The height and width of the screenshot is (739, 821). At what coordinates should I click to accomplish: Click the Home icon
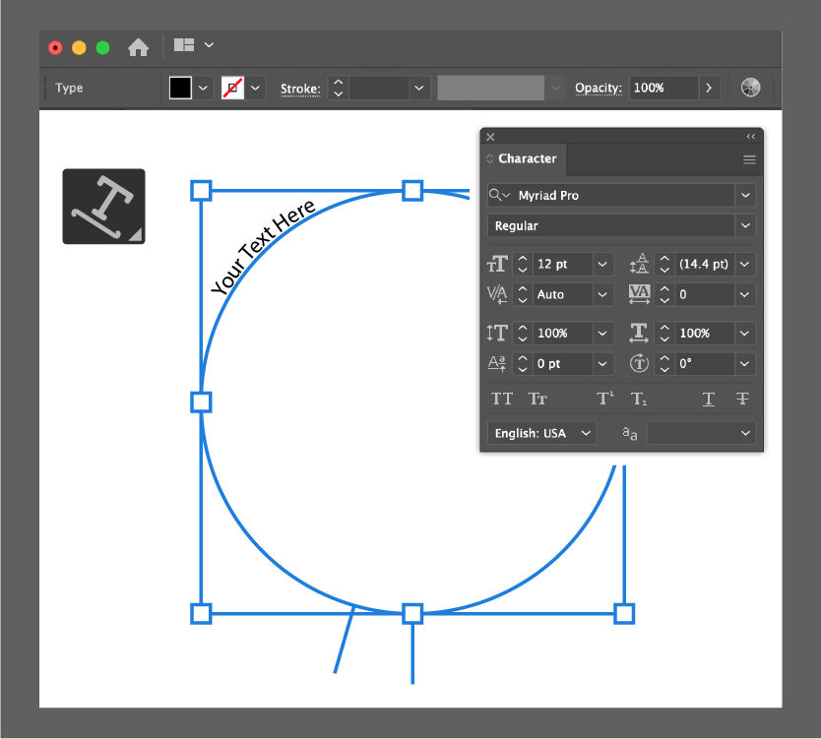point(138,47)
